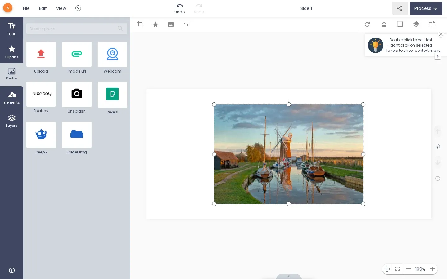447x279 pixels.
Task: Choose Image url source
Action: pyautogui.click(x=77, y=54)
